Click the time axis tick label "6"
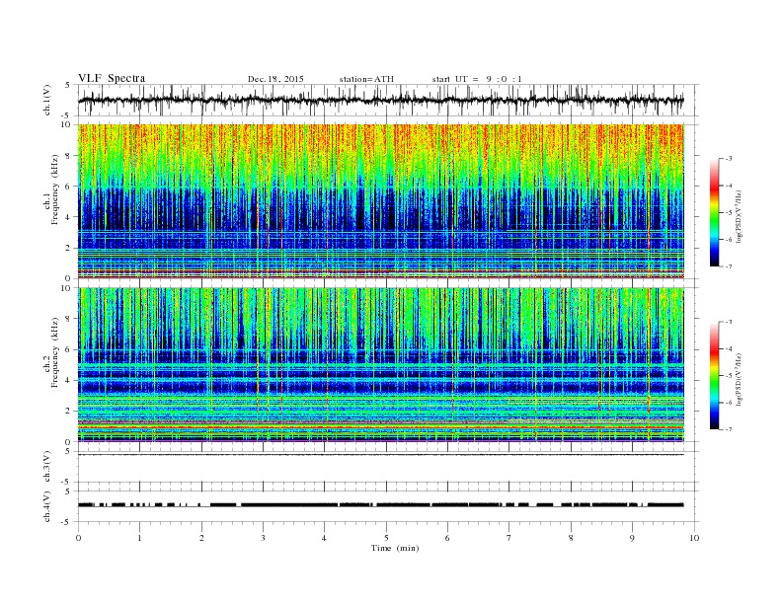 tap(447, 538)
